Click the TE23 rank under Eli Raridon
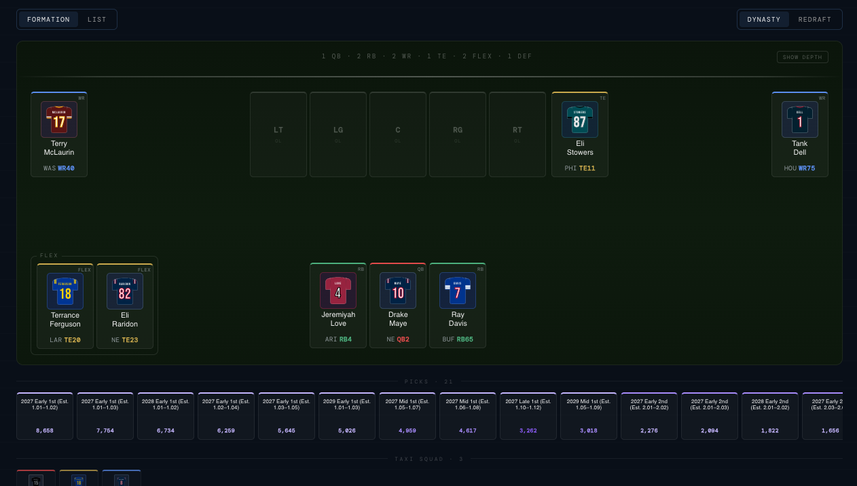 click(x=130, y=340)
